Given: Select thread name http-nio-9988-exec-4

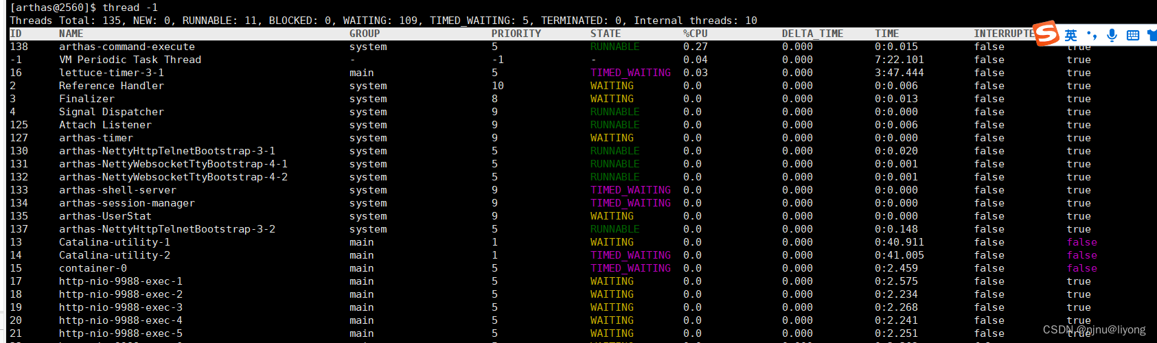Looking at the screenshot, I should tap(121, 320).
